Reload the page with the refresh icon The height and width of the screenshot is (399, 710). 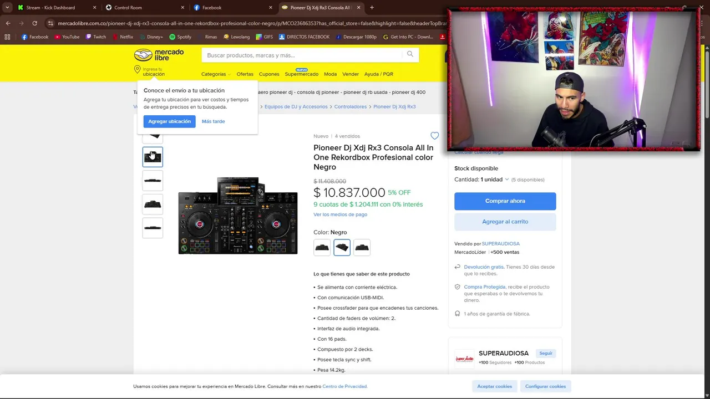(34, 23)
